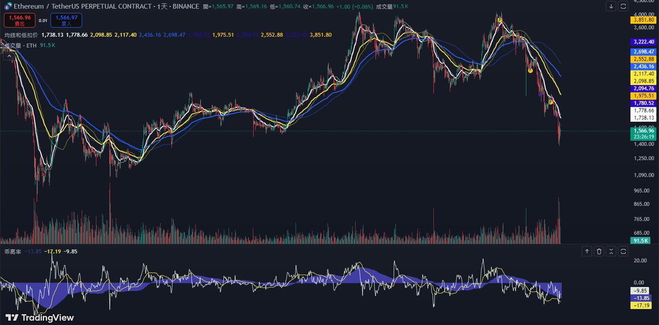The width and height of the screenshot is (659, 325).
Task: Click the 20.00 indicator scale tick
Action: pos(640,261)
